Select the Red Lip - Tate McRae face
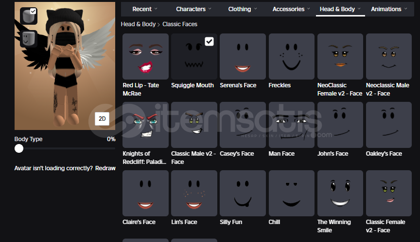420x242 pixels. [x=145, y=56]
